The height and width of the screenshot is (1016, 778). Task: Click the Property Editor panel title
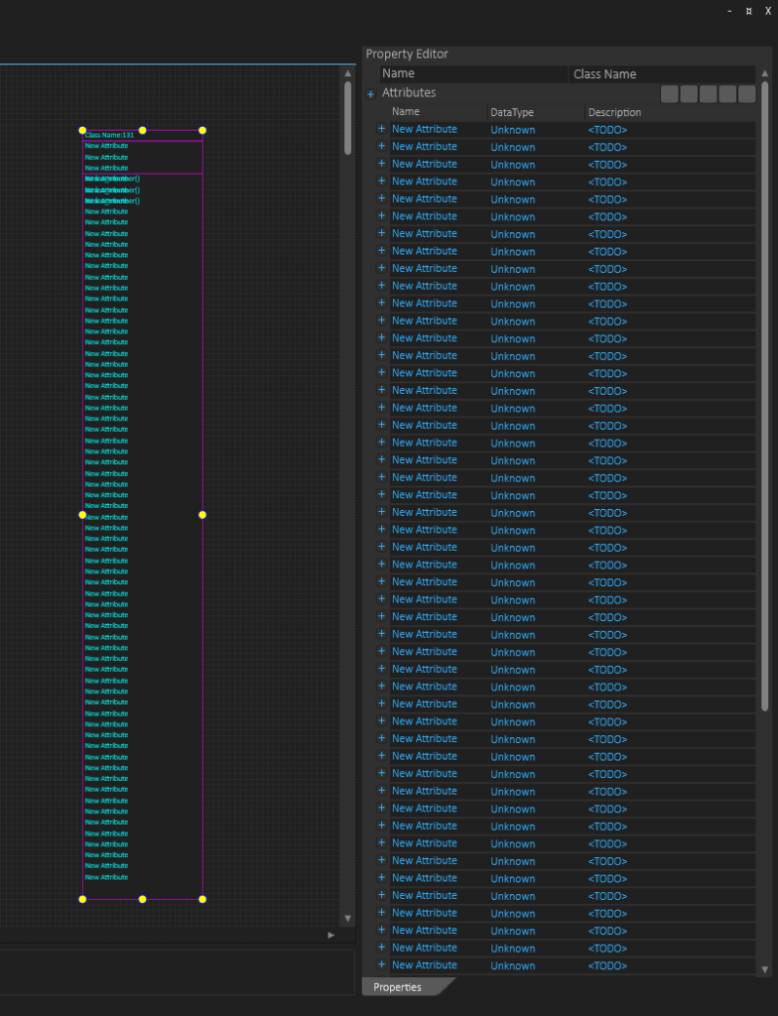pos(407,54)
